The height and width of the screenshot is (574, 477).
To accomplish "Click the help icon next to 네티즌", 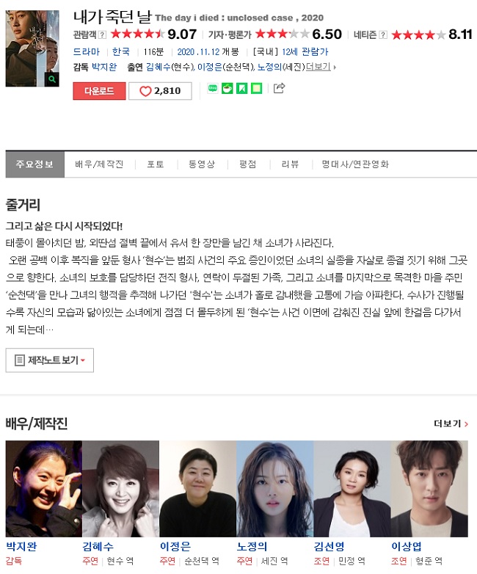I will pos(383,34).
